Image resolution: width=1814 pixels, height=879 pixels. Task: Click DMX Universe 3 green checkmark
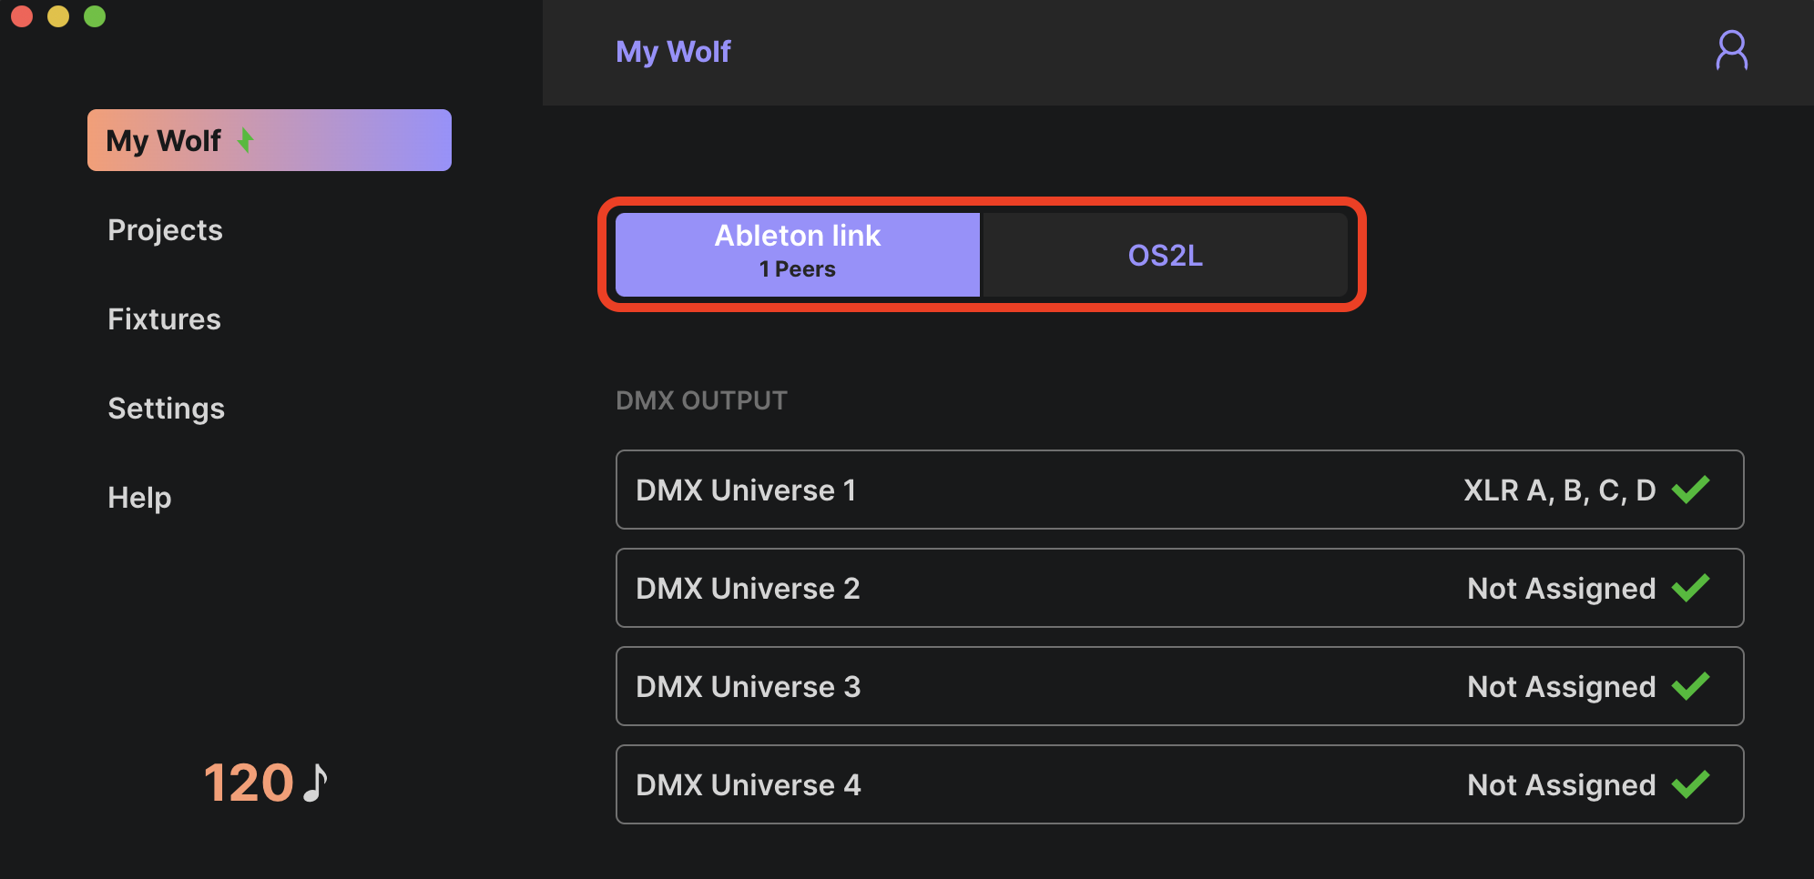(1691, 686)
